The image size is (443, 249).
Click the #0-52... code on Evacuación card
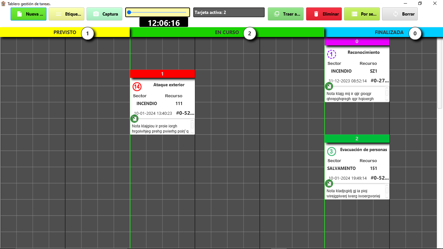[x=380, y=178]
